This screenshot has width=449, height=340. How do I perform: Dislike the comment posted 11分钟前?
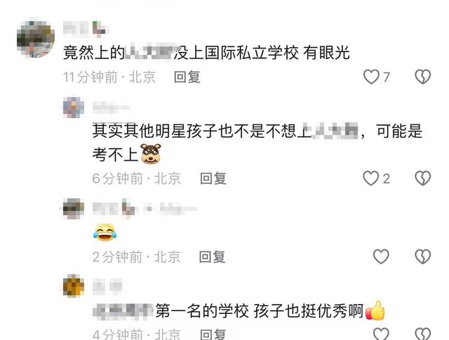[x=423, y=77]
